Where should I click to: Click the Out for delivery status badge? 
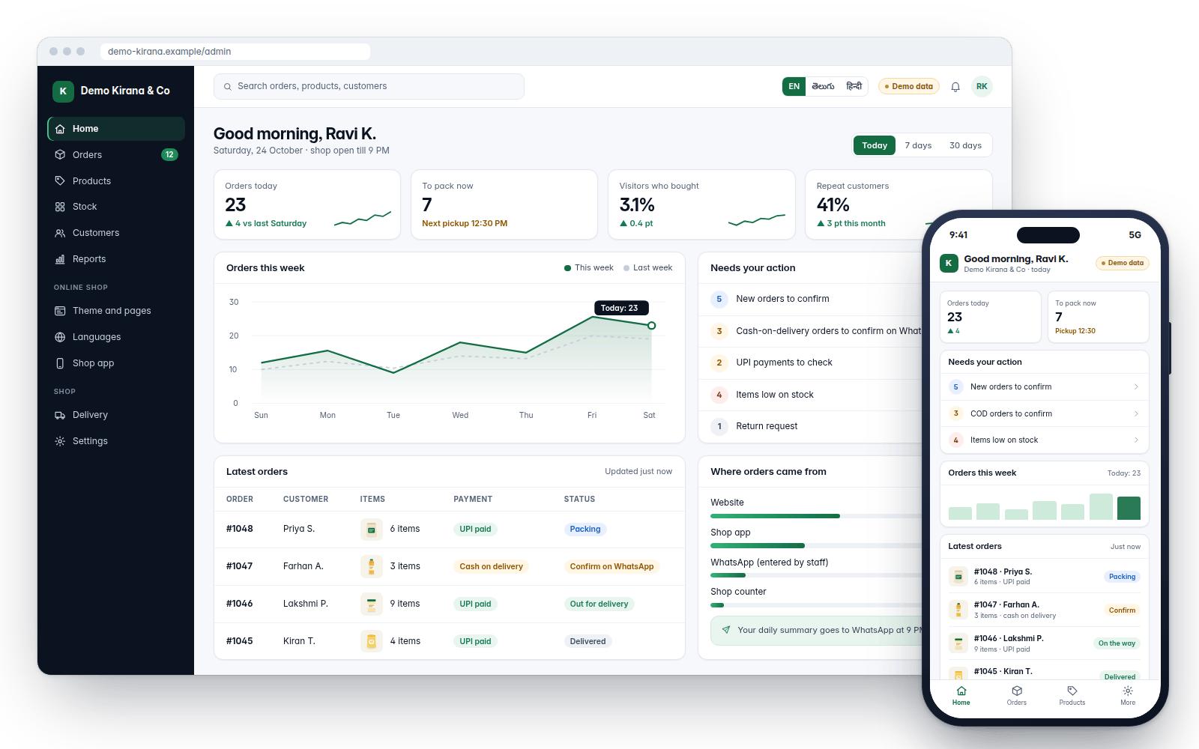[599, 604]
